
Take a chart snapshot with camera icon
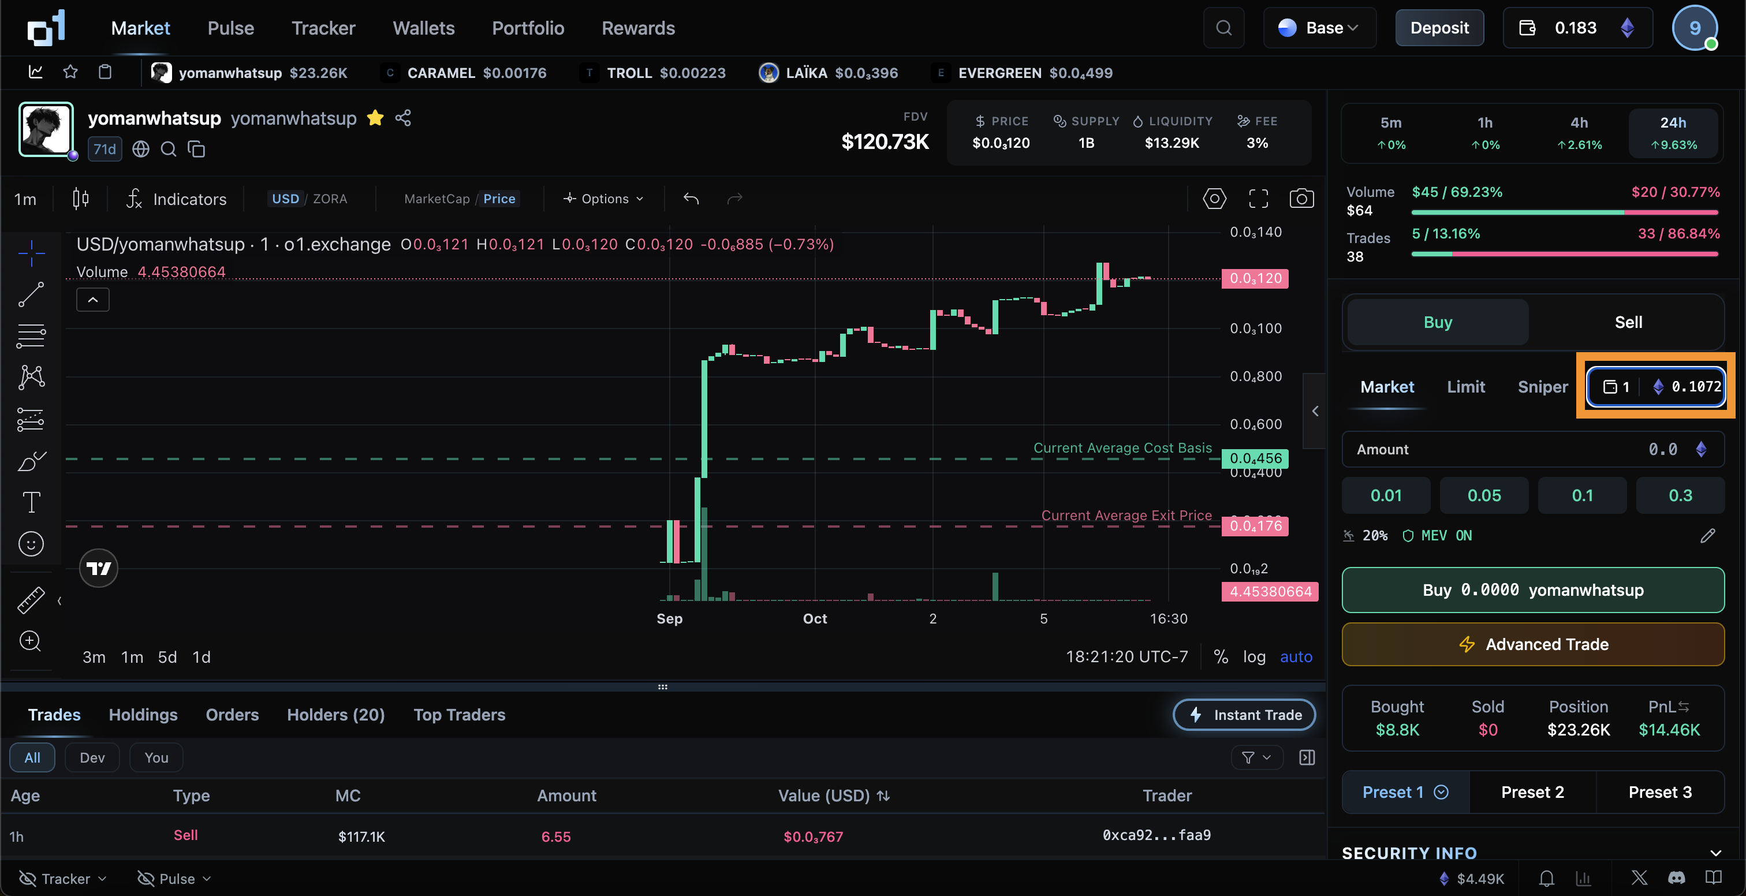tap(1301, 199)
